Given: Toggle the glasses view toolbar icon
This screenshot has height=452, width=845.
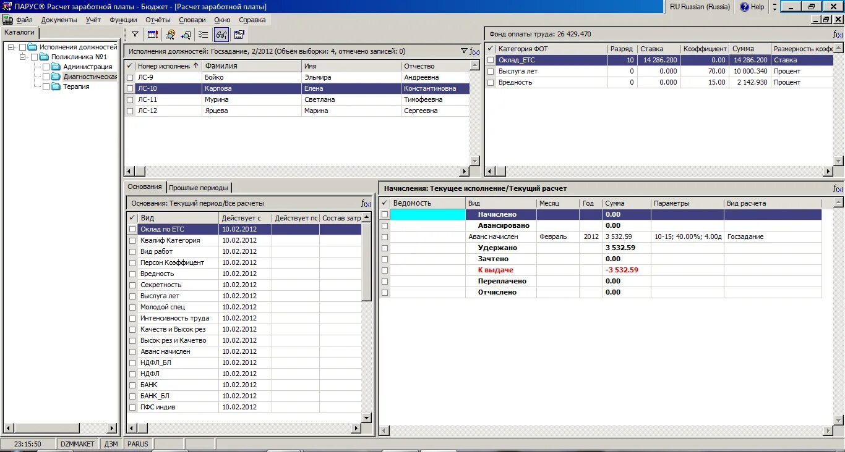Looking at the screenshot, I should click(x=221, y=35).
